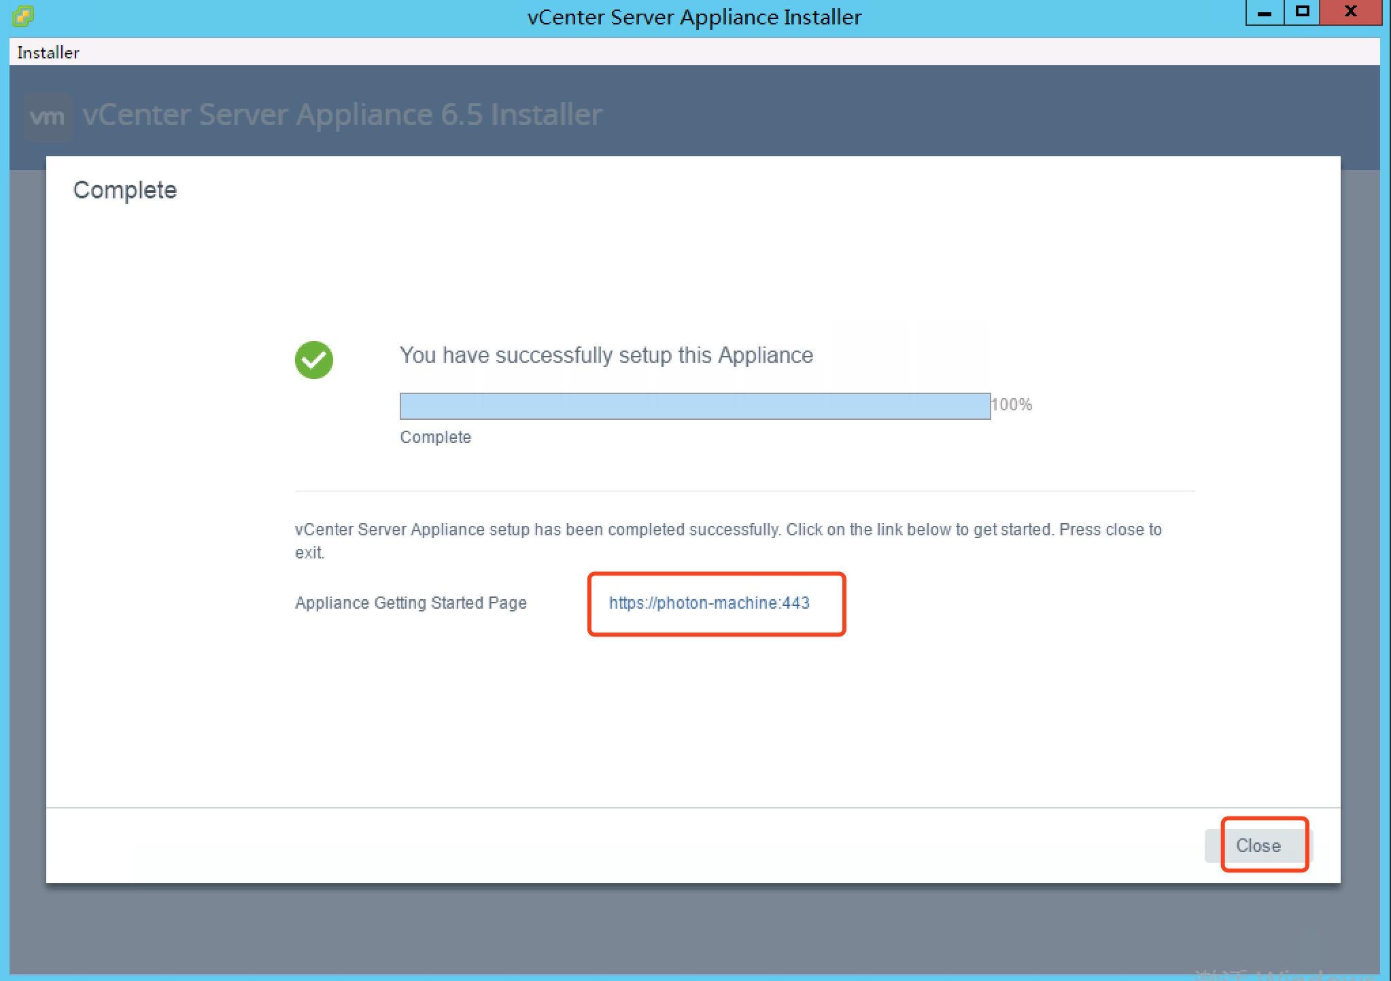Click the vCenter installer app icon in title bar
Viewport: 1391px width, 981px height.
point(23,16)
